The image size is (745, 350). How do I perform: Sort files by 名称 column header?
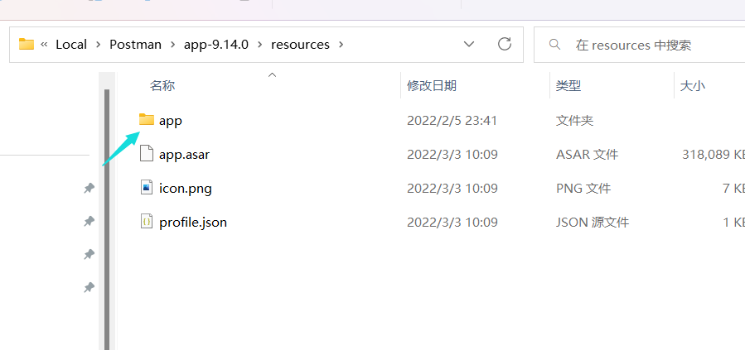point(162,85)
